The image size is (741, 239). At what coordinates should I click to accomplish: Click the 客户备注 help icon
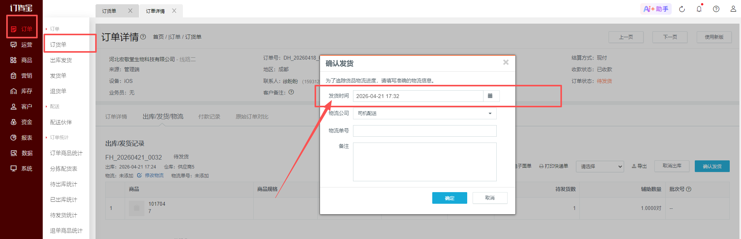291,92
